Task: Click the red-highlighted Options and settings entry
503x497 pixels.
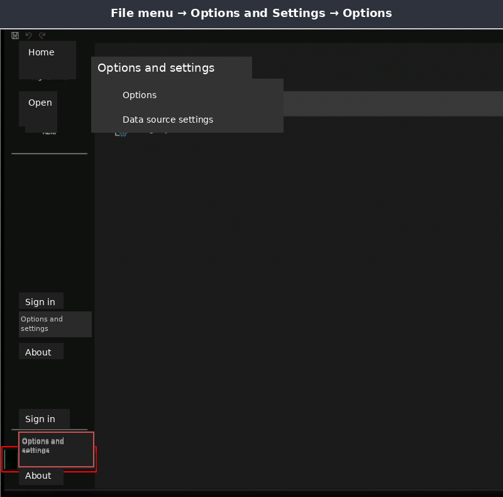Action: pos(57,449)
